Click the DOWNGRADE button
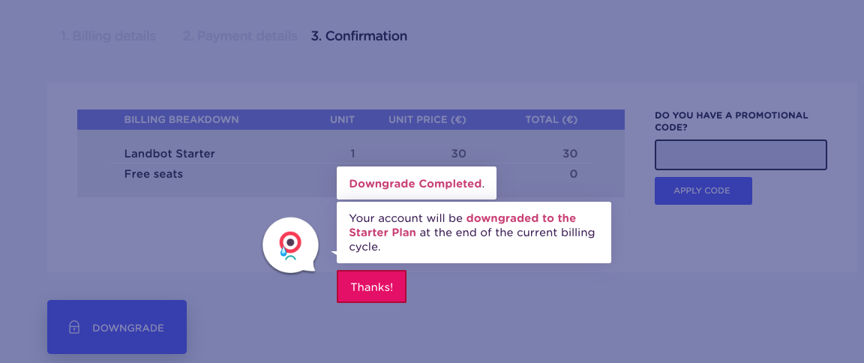 coord(117,327)
